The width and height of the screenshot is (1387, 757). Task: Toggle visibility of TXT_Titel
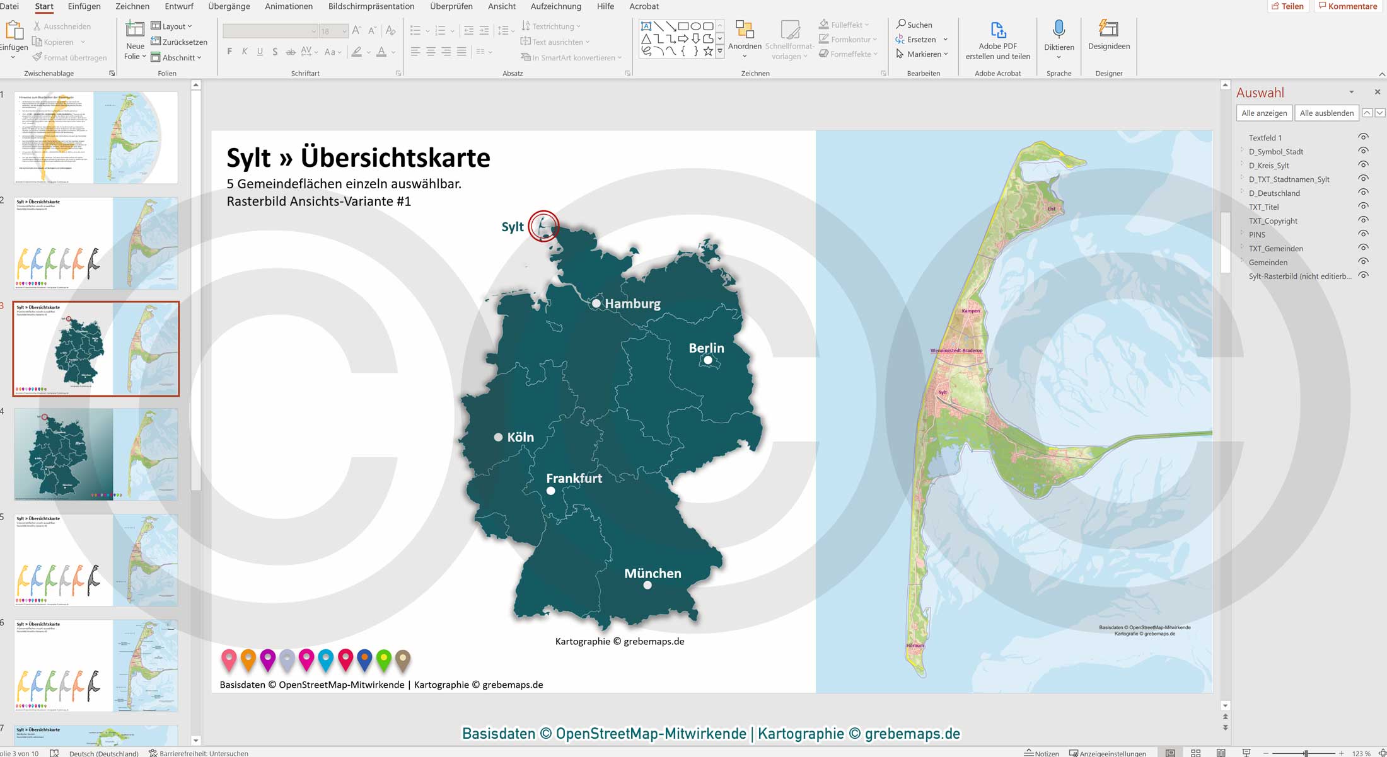click(x=1363, y=207)
